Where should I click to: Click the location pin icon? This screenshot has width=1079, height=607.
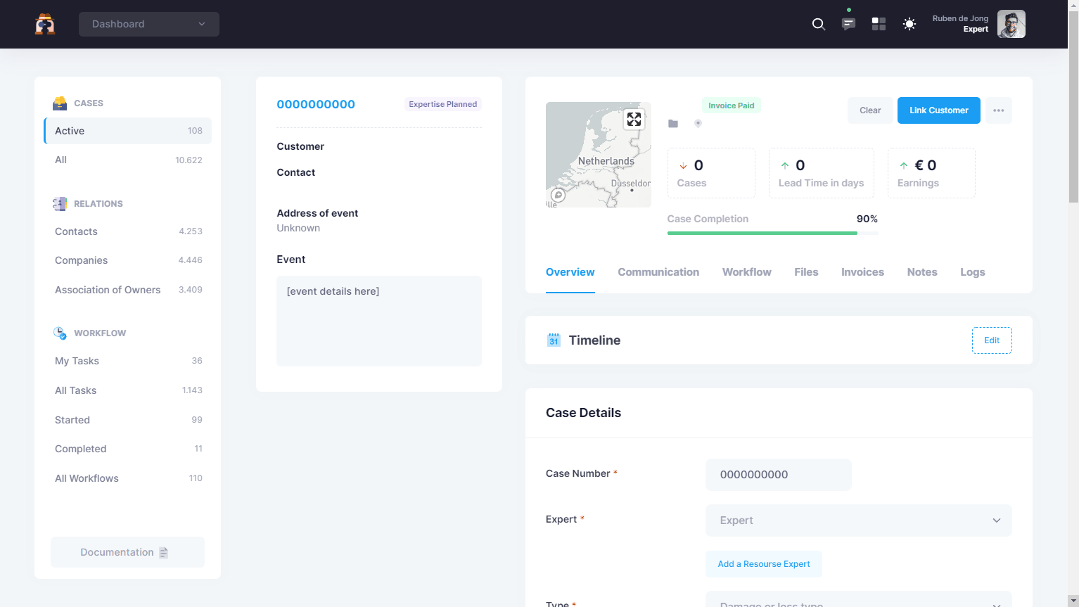point(698,124)
